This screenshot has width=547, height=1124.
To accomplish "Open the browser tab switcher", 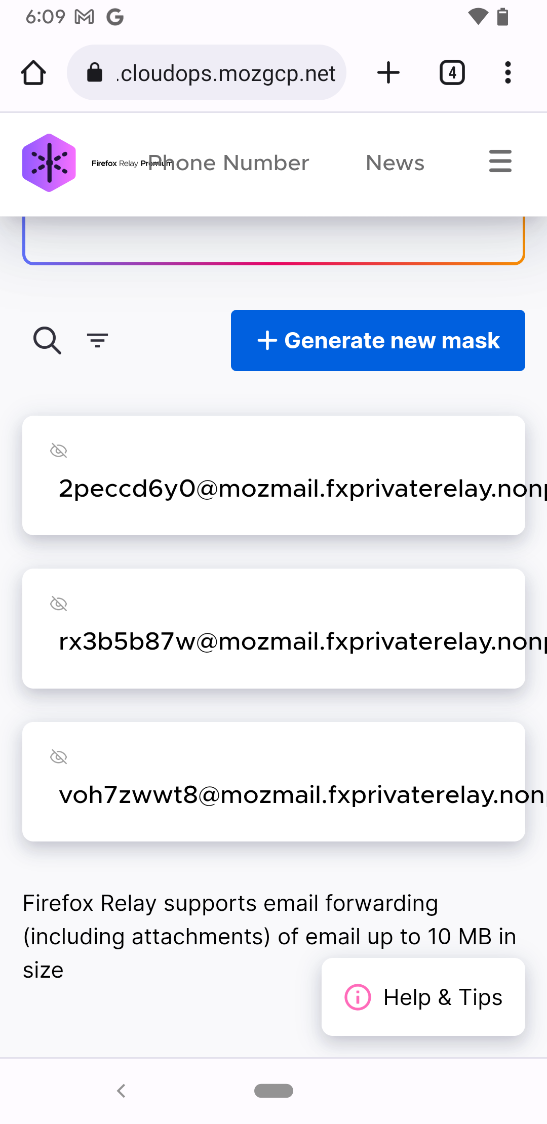I will click(451, 72).
